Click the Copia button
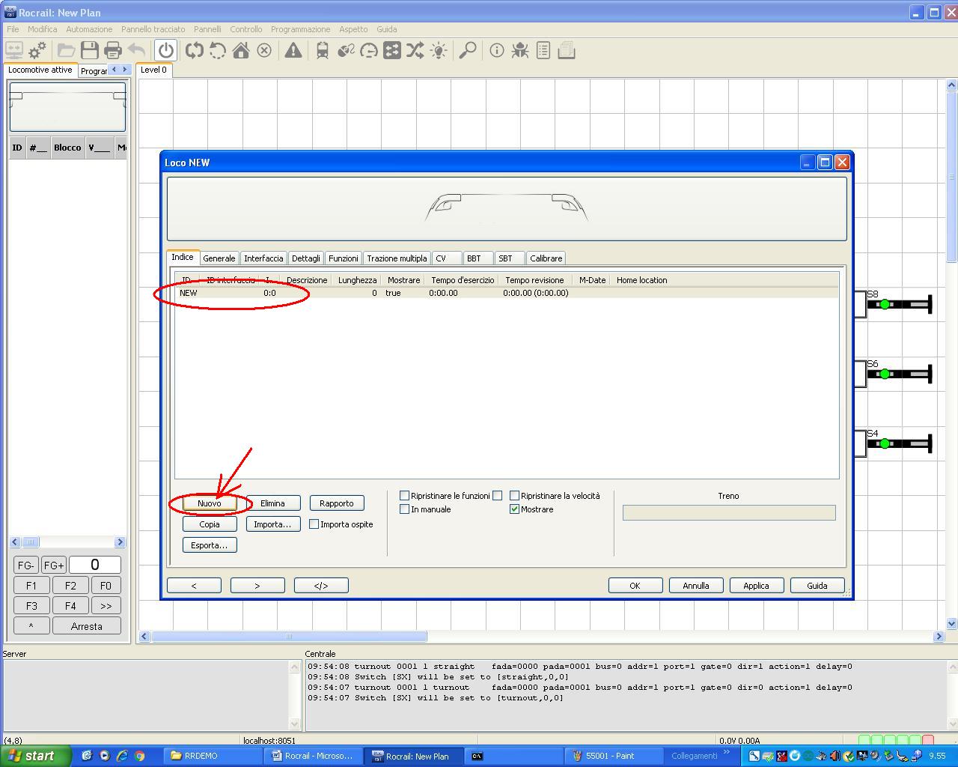 pos(210,524)
